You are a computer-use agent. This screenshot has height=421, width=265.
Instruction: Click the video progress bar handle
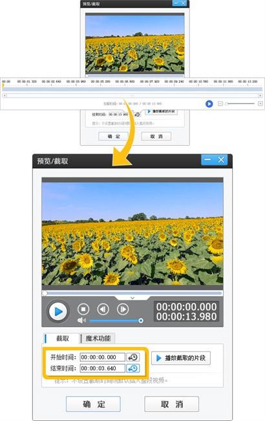click(x=45, y=293)
